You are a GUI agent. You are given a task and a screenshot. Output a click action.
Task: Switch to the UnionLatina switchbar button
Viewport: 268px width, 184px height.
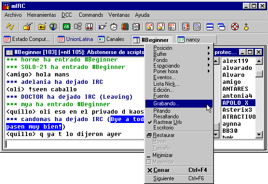[75, 39]
